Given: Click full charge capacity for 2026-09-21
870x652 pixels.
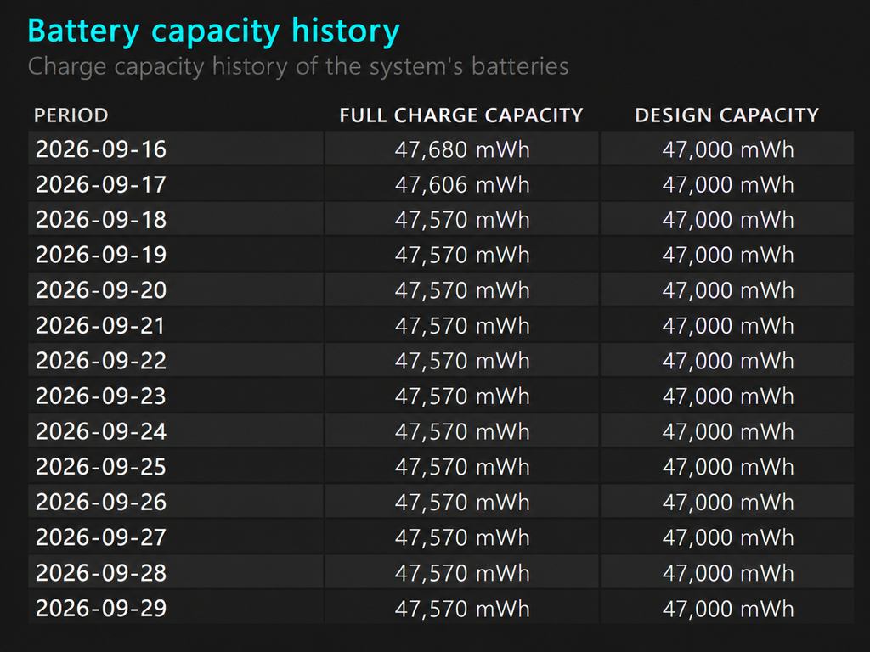Looking at the screenshot, I should (462, 325).
